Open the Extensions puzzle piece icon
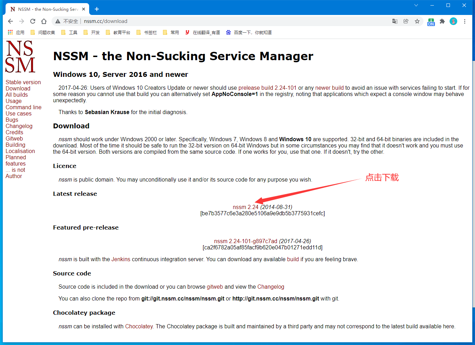The width and height of the screenshot is (475, 345). (x=442, y=21)
